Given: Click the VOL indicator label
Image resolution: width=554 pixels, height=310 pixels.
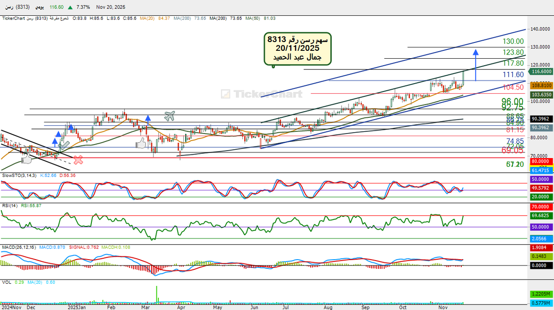Looking at the screenshot, I should pyautogui.click(x=6, y=281).
